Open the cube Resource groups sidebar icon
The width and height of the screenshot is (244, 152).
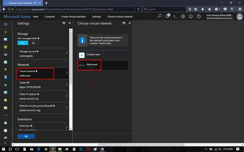tap(5, 55)
